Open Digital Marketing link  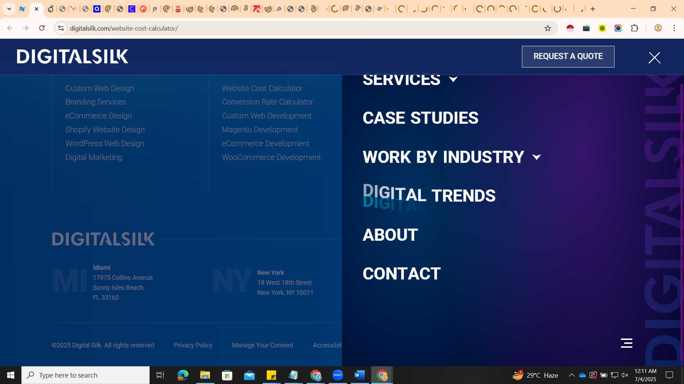point(93,157)
